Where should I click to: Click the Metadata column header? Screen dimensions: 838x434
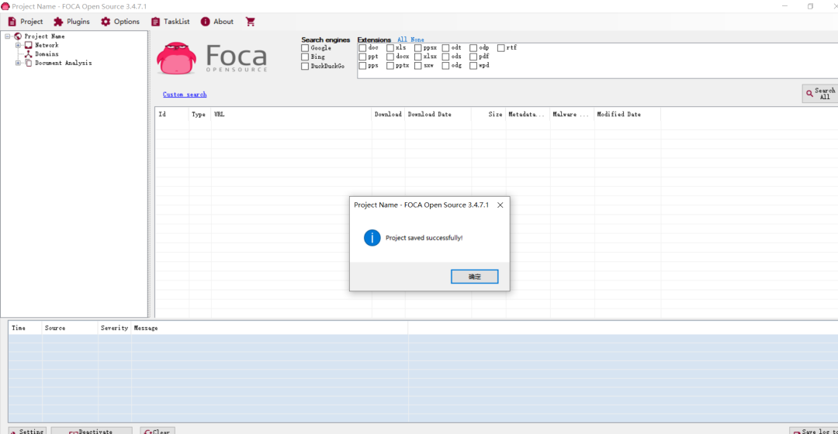pyautogui.click(x=528, y=114)
